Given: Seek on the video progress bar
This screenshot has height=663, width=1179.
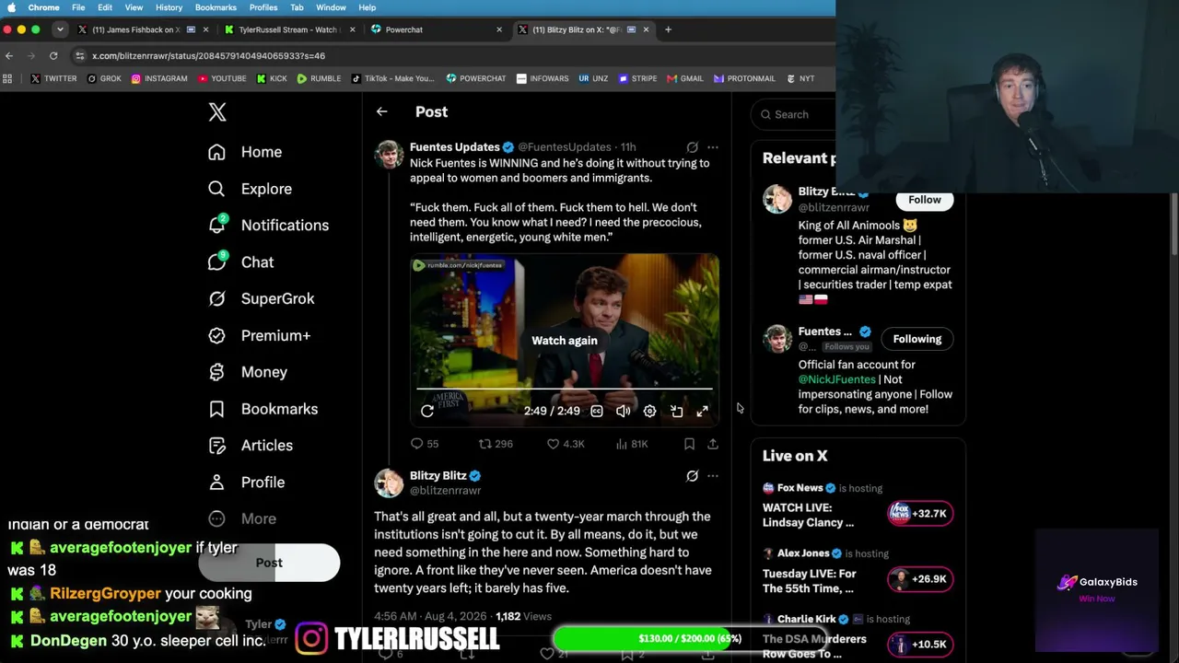Looking at the screenshot, I should coord(564,390).
